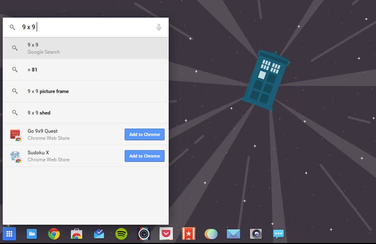The width and height of the screenshot is (376, 244).
Task: Choose the '= 81' calculation result
Action: click(x=85, y=69)
